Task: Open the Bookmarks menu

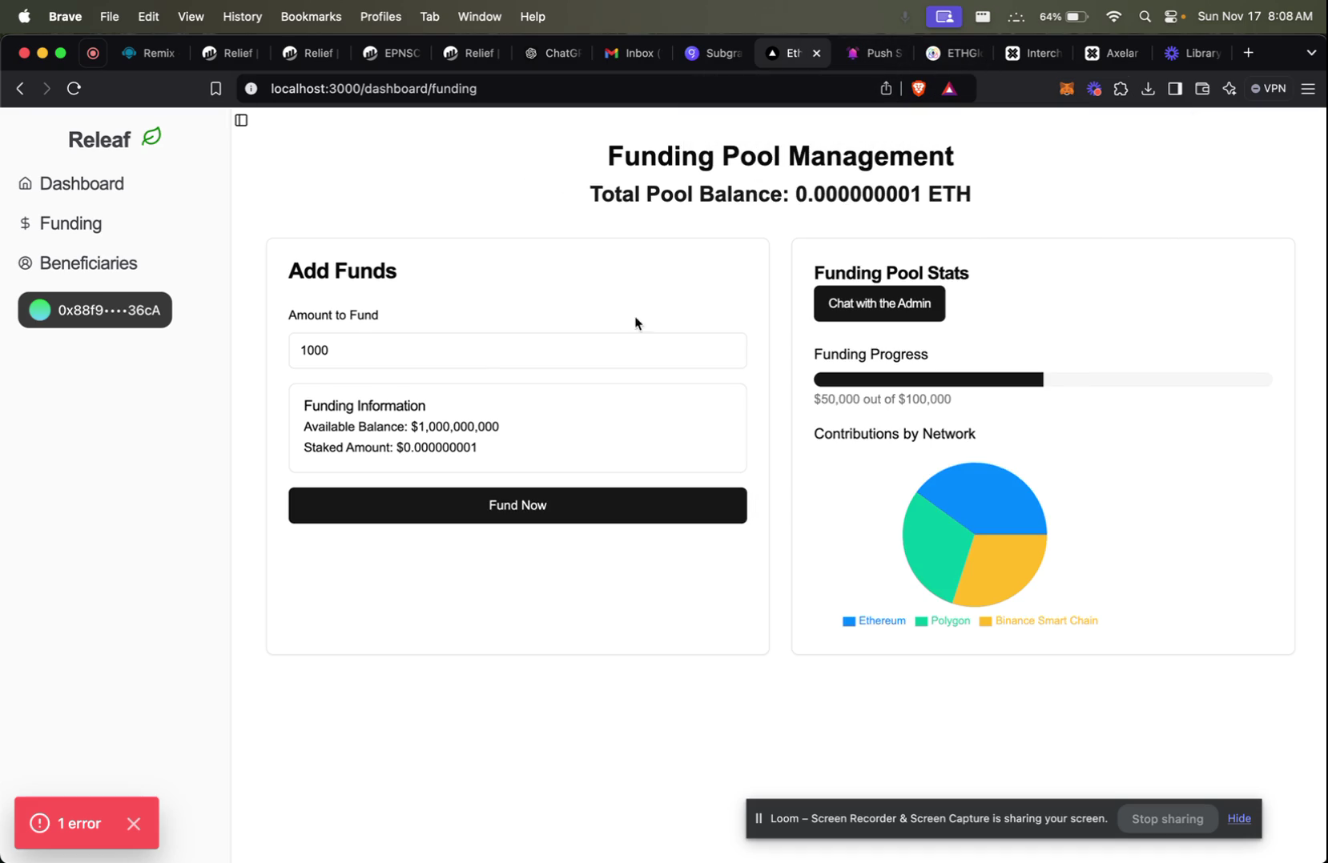Action: 311,16
